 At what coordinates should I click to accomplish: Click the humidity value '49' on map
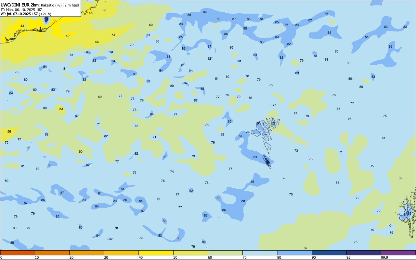(68, 36)
